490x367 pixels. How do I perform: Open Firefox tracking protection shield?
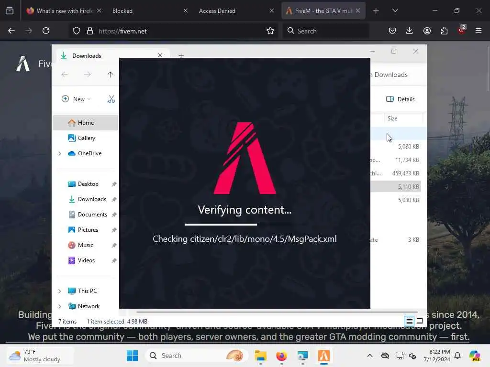pyautogui.click(x=77, y=31)
